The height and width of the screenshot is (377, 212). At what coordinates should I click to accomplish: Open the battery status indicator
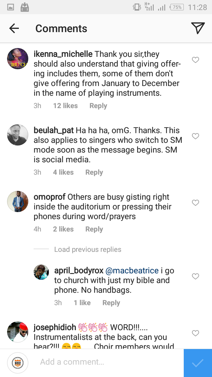tap(177, 7)
